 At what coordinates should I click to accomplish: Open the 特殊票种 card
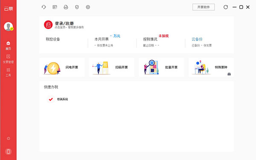pyautogui.click(x=211, y=67)
